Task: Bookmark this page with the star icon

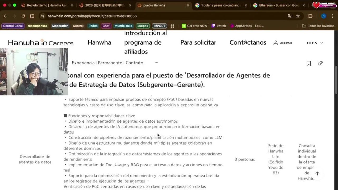Action: [298, 16]
